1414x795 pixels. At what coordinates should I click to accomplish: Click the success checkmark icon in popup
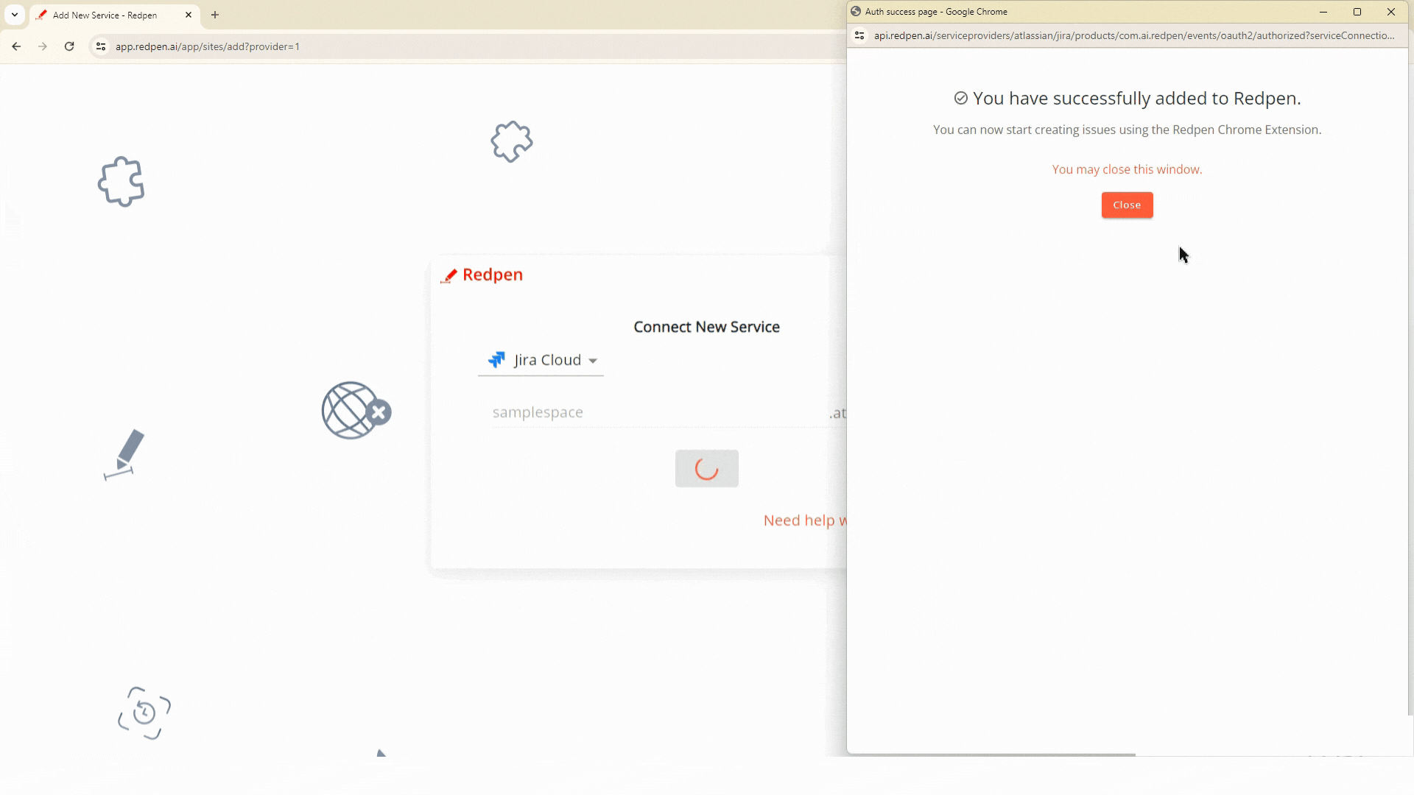click(961, 98)
